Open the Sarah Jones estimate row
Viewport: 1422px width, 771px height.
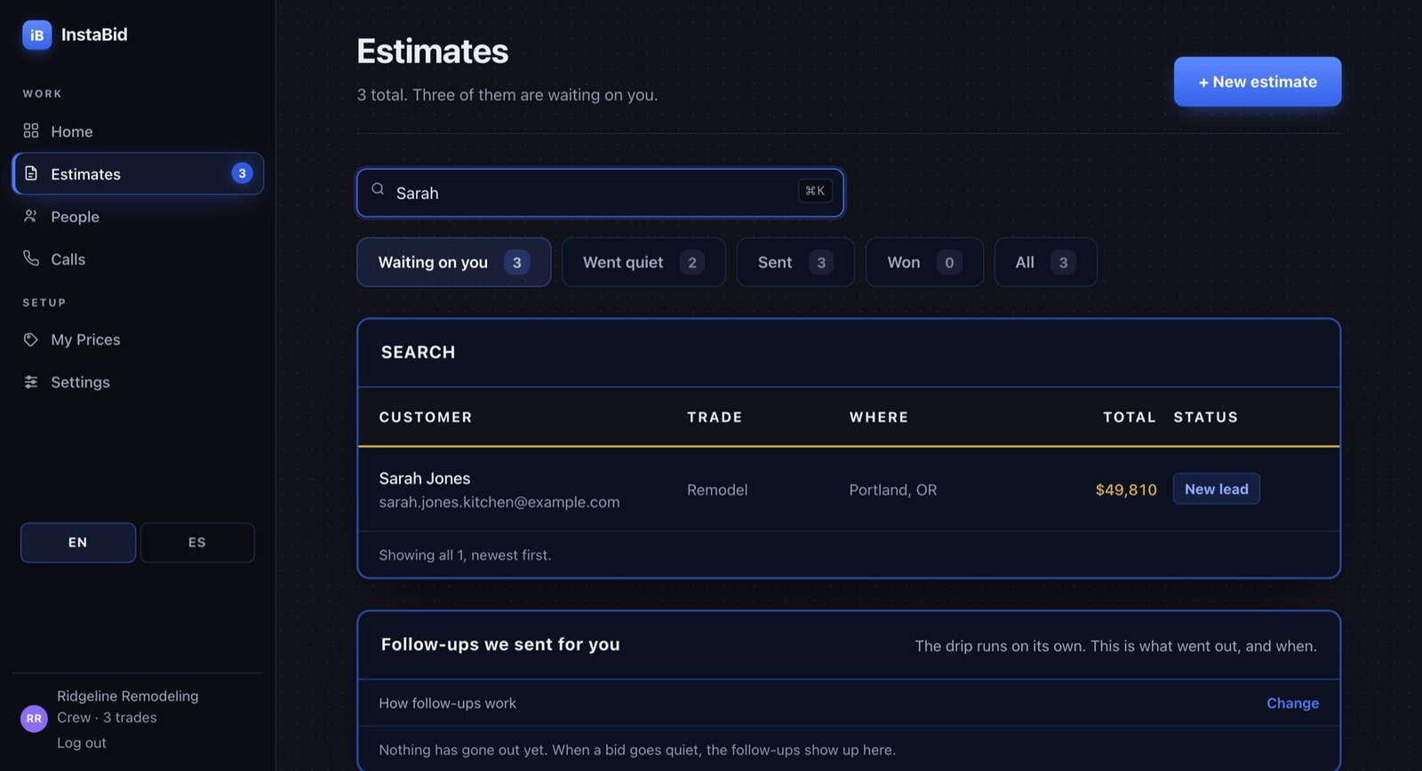point(849,489)
